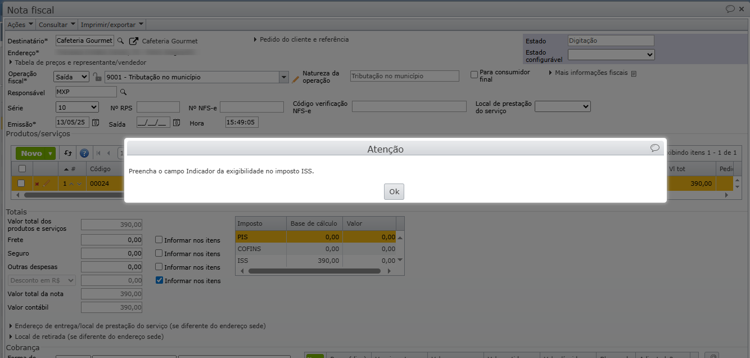The width and height of the screenshot is (750, 358).
Task: Open the Ações menu
Action: 20,25
